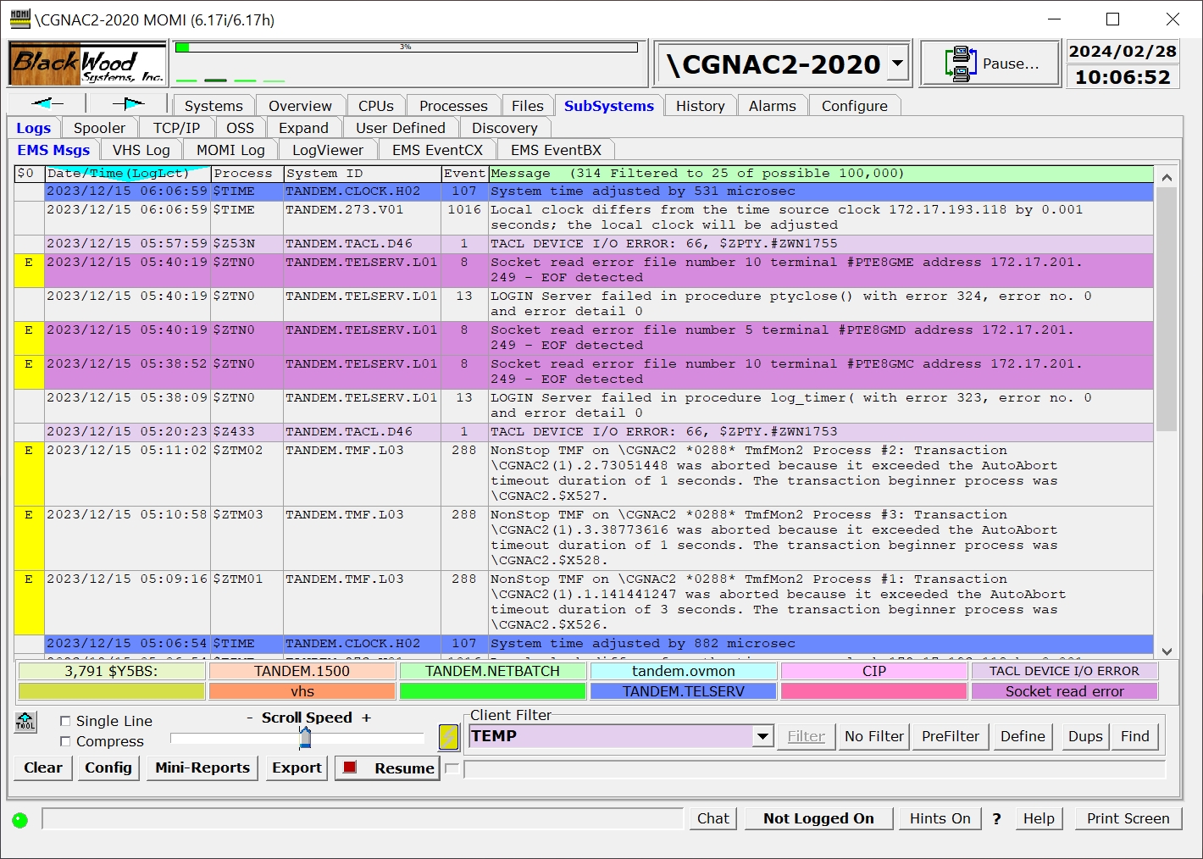Click the Scroll Speed slider handle
Screen dimensions: 1203x859
tap(305, 738)
